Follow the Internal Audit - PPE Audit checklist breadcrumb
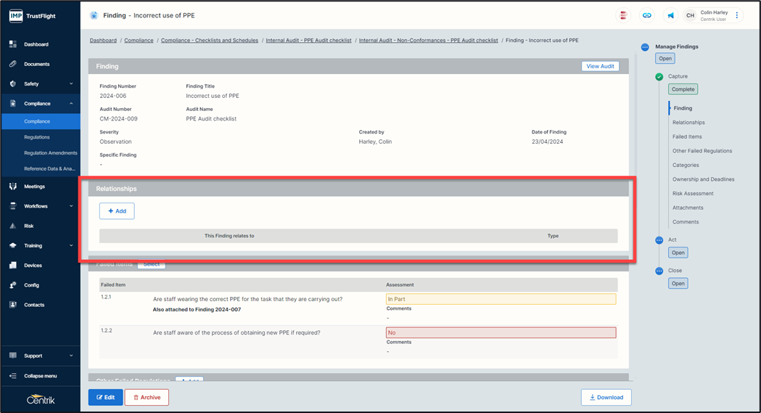 pos(308,41)
